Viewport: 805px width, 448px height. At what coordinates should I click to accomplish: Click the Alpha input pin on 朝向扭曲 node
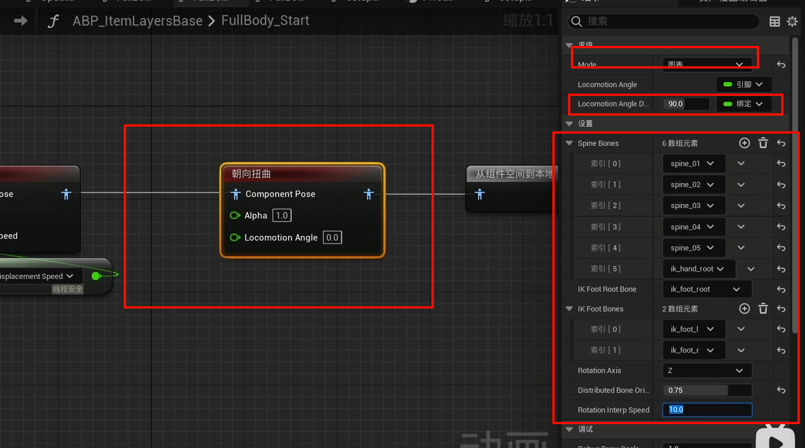[235, 216]
